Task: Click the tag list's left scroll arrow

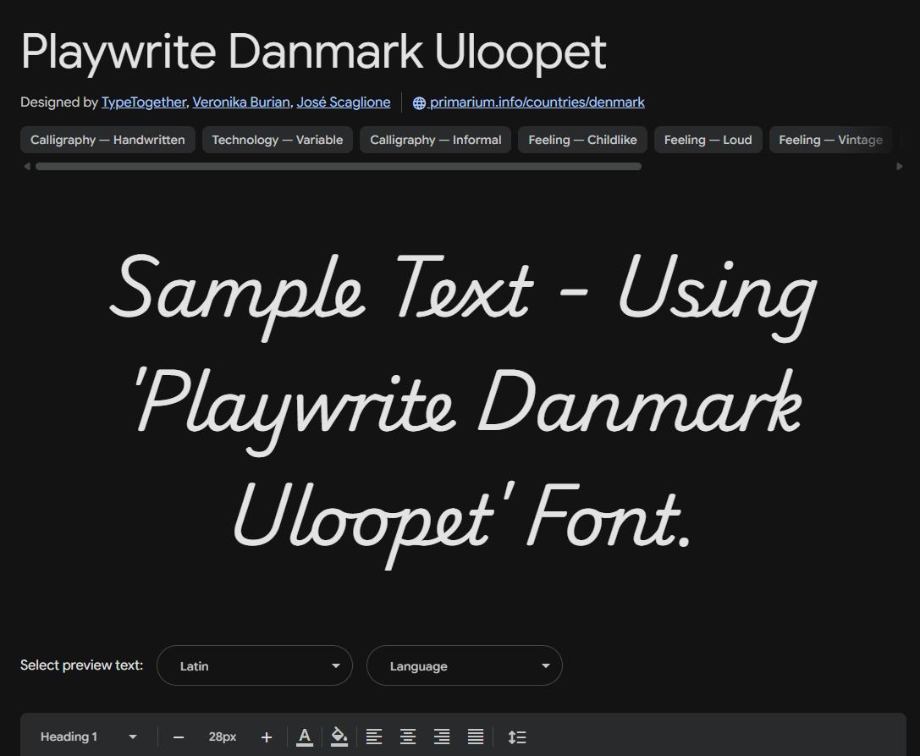Action: tap(26, 167)
